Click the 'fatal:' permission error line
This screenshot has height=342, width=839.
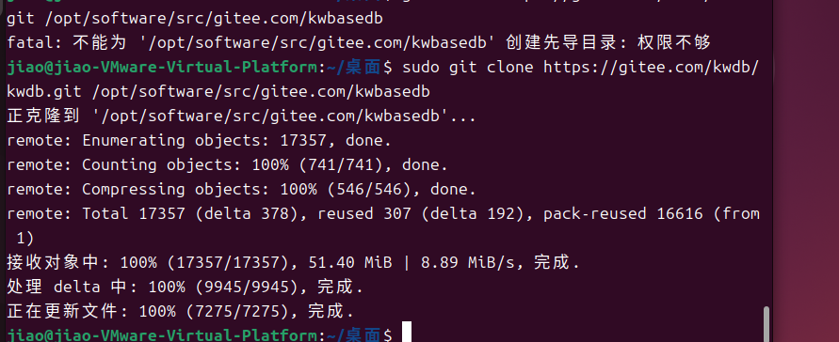(x=359, y=42)
